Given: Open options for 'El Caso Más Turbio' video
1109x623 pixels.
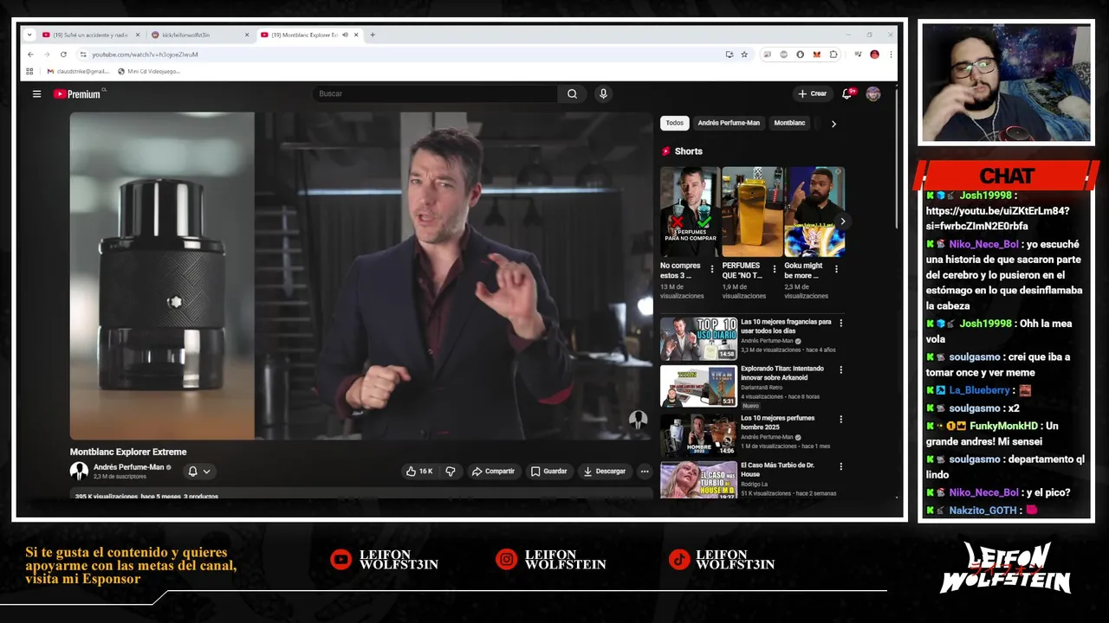Looking at the screenshot, I should point(840,467).
